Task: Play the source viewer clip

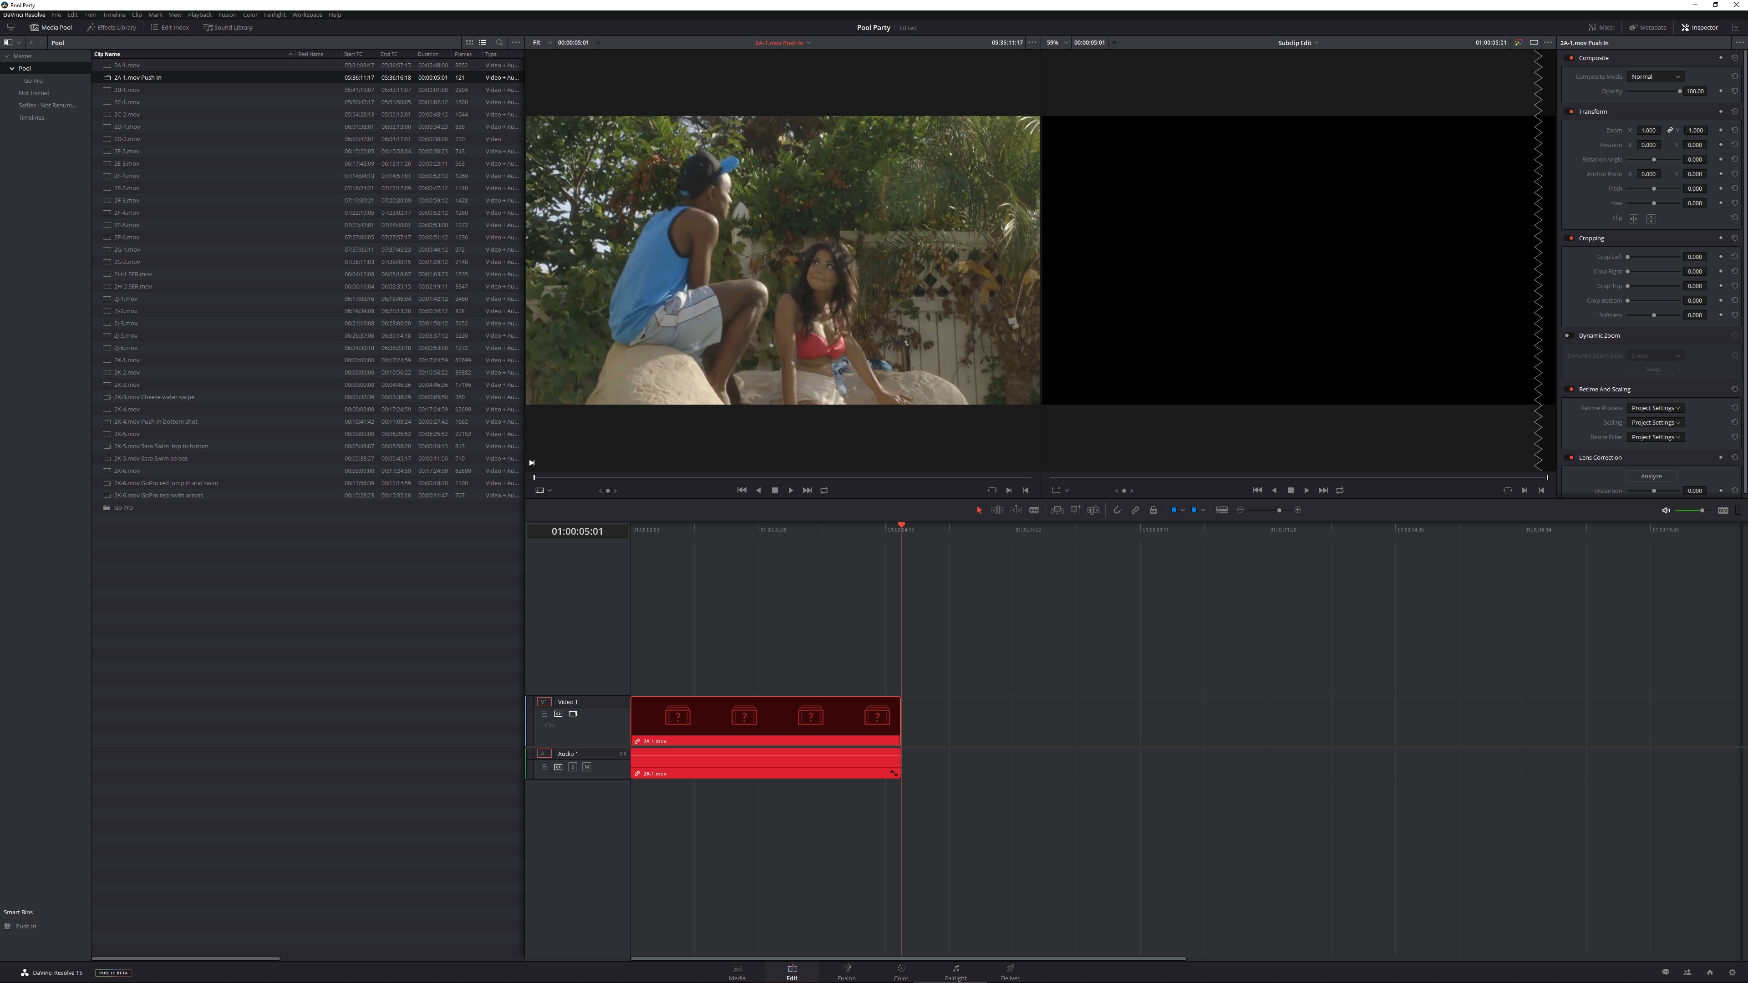Action: click(x=791, y=491)
